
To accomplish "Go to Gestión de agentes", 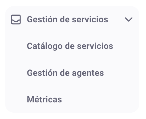I will [x=65, y=73].
